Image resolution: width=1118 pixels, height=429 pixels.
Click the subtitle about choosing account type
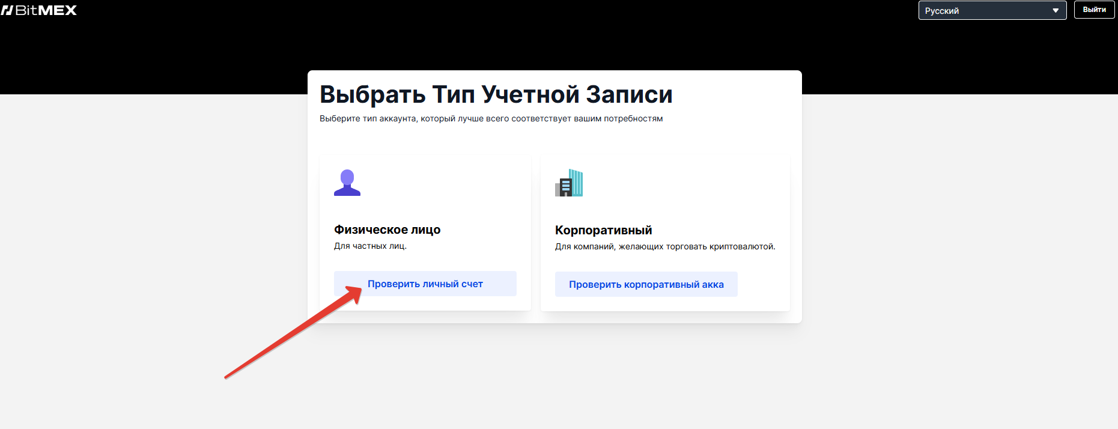point(491,118)
